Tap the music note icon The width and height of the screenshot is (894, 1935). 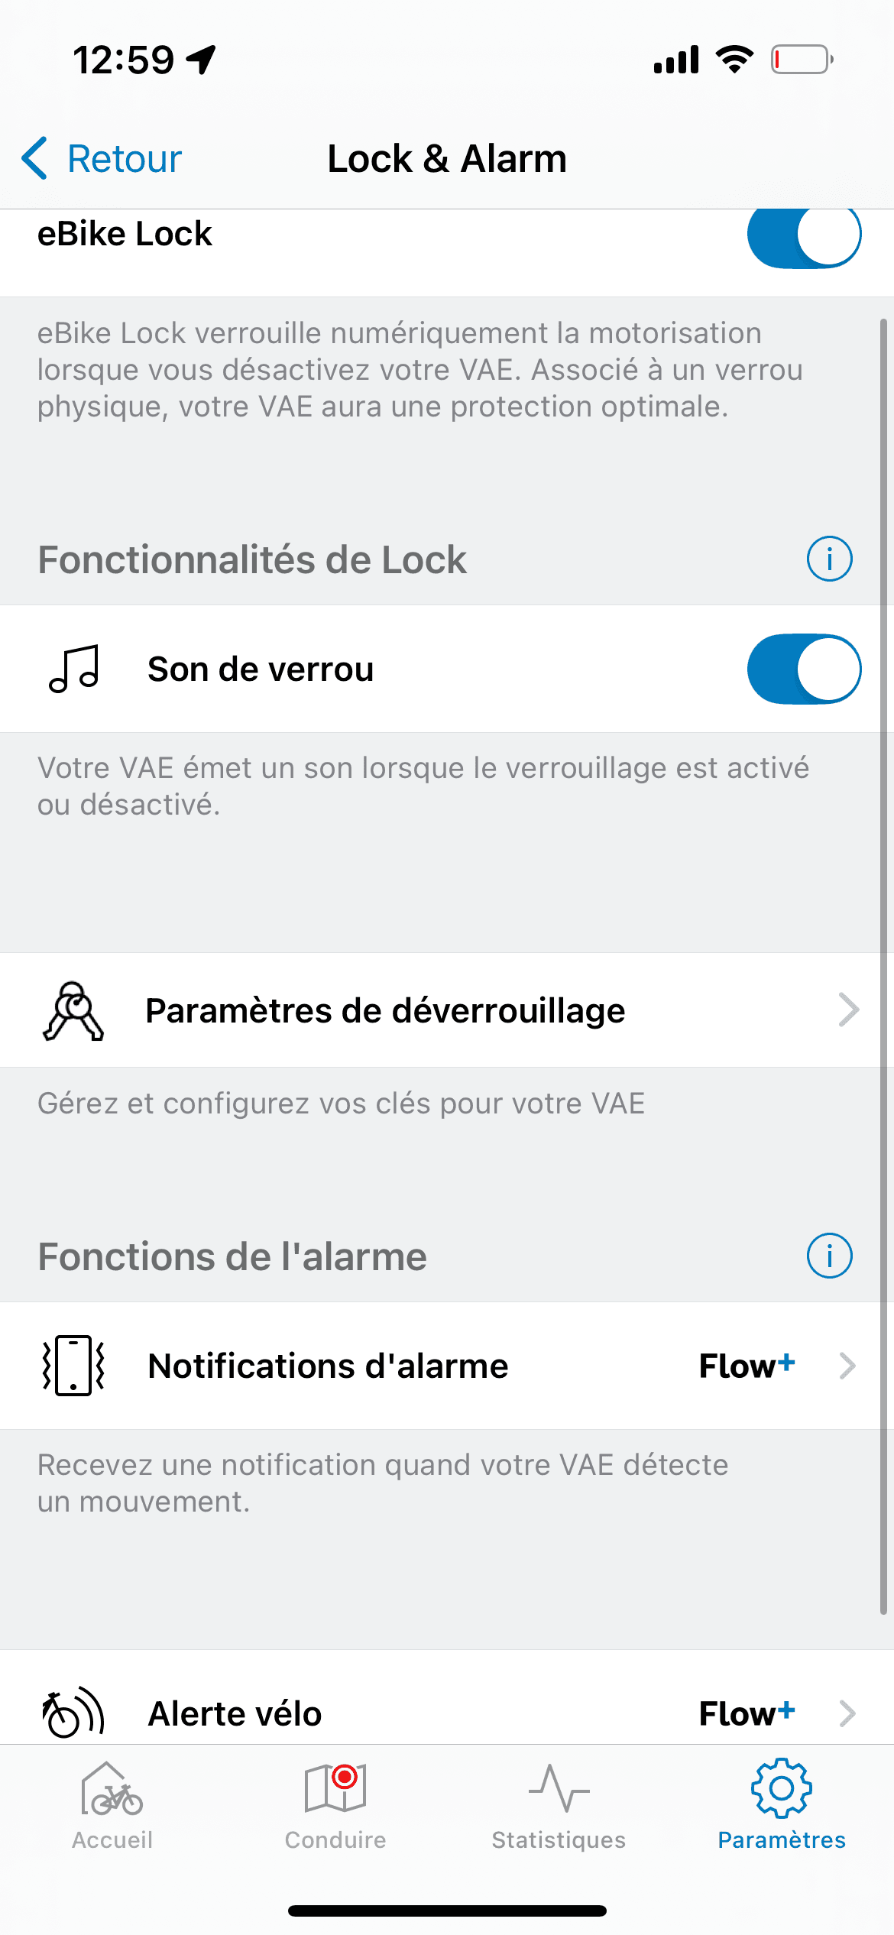pos(74,669)
